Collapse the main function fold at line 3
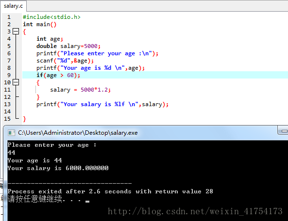288x221 pixels. tap(16, 32)
